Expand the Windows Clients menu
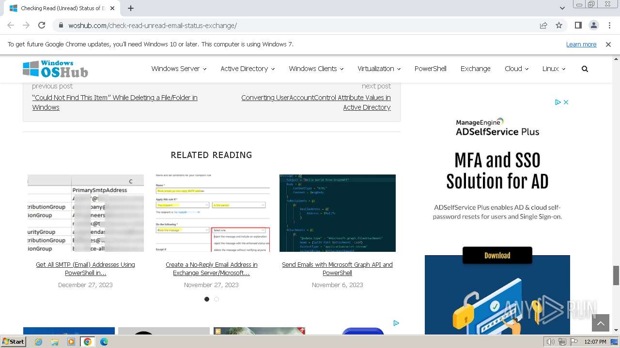This screenshot has height=348, width=620. (316, 69)
